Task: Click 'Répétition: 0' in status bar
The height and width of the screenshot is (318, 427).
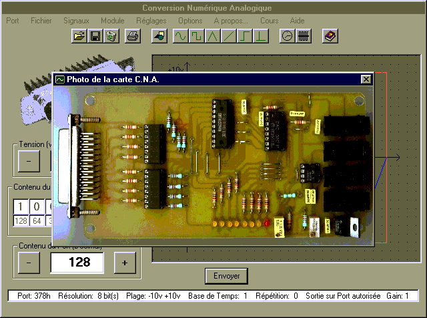Action: [x=277, y=296]
